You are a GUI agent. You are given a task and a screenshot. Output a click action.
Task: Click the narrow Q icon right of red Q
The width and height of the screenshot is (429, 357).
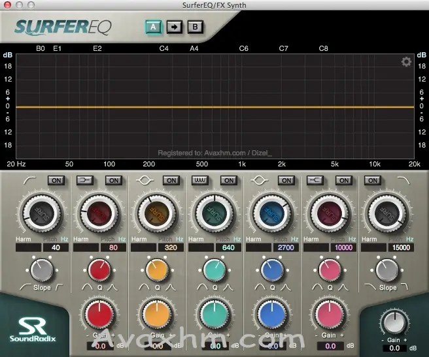click(x=112, y=287)
